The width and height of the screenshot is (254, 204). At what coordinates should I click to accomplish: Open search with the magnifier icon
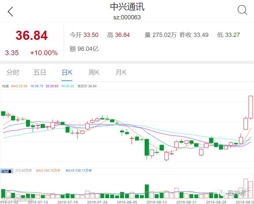click(x=242, y=10)
